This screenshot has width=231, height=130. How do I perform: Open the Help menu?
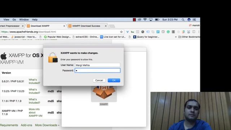point(35,19)
